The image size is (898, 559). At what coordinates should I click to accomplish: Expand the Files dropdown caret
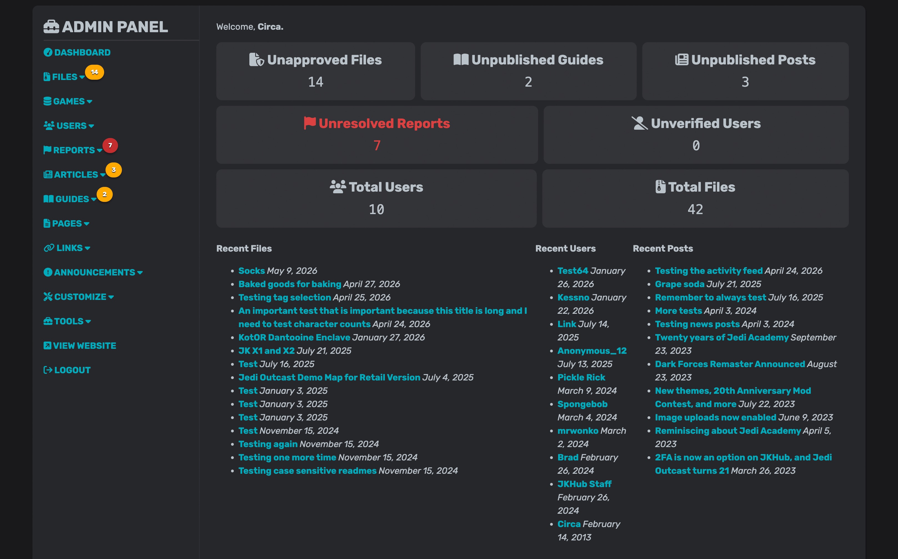click(x=82, y=77)
